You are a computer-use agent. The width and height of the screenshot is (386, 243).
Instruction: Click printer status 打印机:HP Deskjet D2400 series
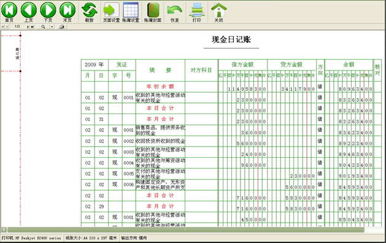pos(31,238)
